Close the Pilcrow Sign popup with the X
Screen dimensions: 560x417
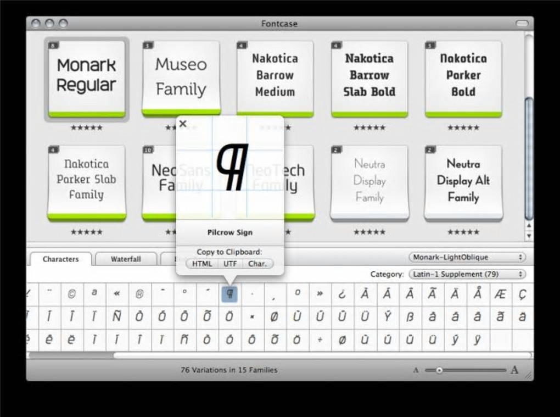pyautogui.click(x=183, y=124)
